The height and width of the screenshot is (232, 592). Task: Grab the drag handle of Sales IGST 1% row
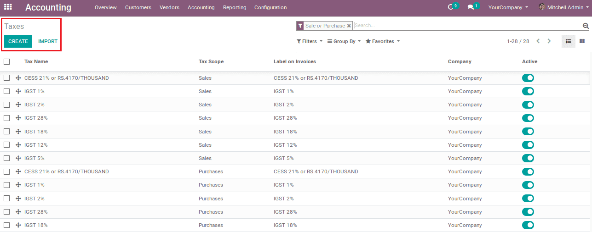pos(18,91)
